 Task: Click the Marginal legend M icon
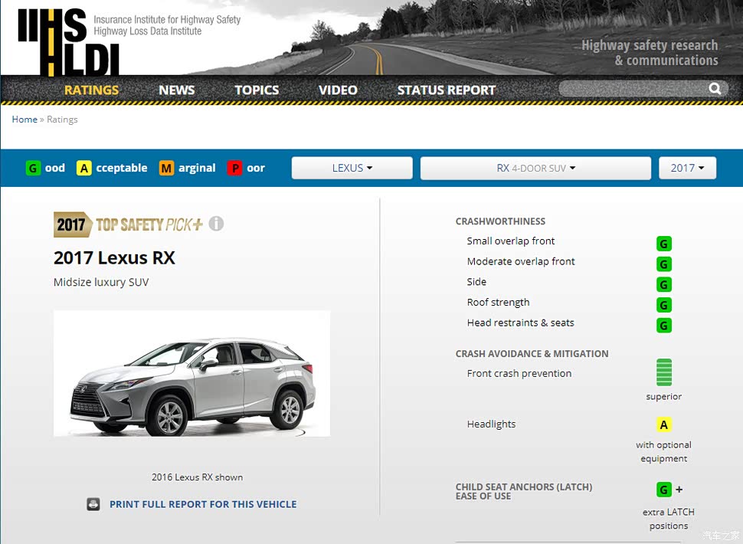coord(166,169)
